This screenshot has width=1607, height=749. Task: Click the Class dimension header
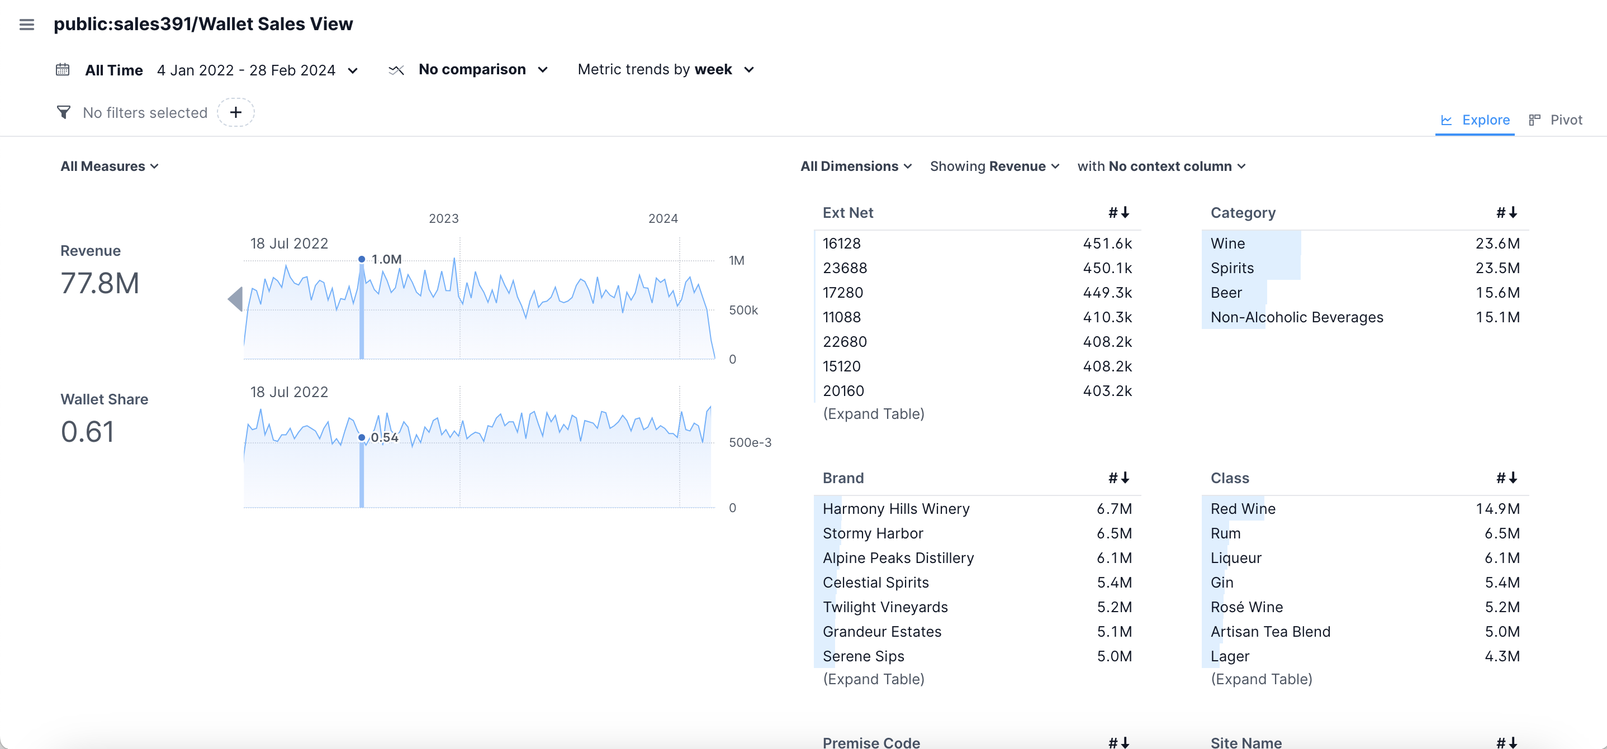1230,478
